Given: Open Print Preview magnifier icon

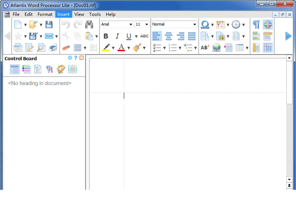Looking at the screenshot, I should [x=41, y=47].
